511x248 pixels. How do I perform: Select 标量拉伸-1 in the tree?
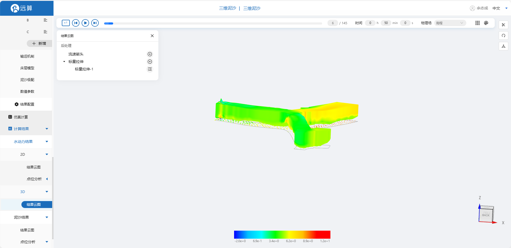click(x=84, y=69)
